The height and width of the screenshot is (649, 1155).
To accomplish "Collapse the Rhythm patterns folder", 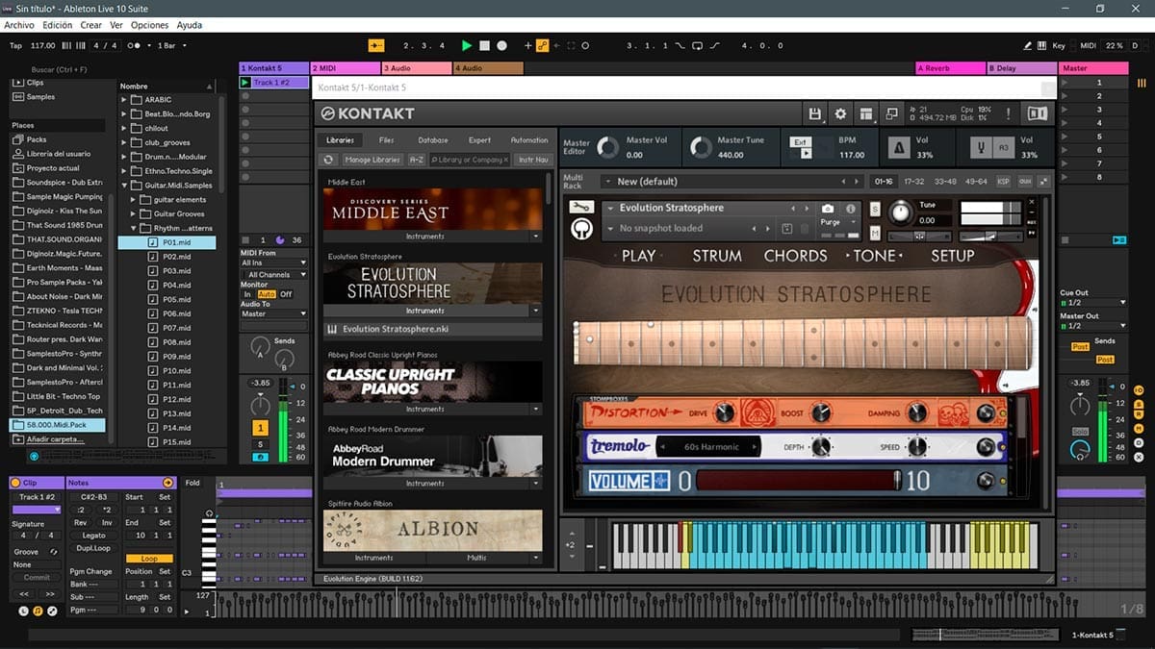I will click(x=134, y=228).
